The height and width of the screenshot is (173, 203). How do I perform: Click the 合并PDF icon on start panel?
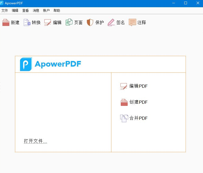pyautogui.click(x=124, y=118)
